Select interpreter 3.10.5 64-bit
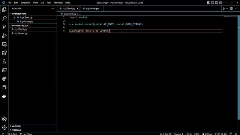Image resolution: width=240 pixels, height=135 pixels. pyautogui.click(x=220, y=134)
